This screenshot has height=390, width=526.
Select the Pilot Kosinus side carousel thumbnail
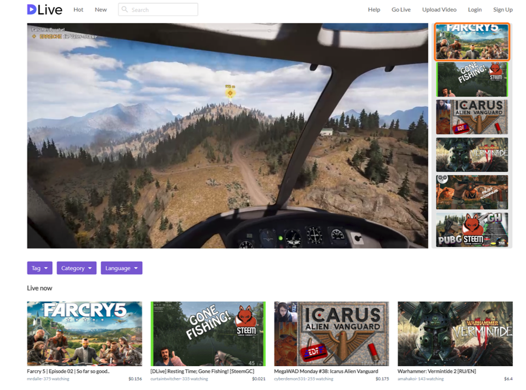[472, 192]
